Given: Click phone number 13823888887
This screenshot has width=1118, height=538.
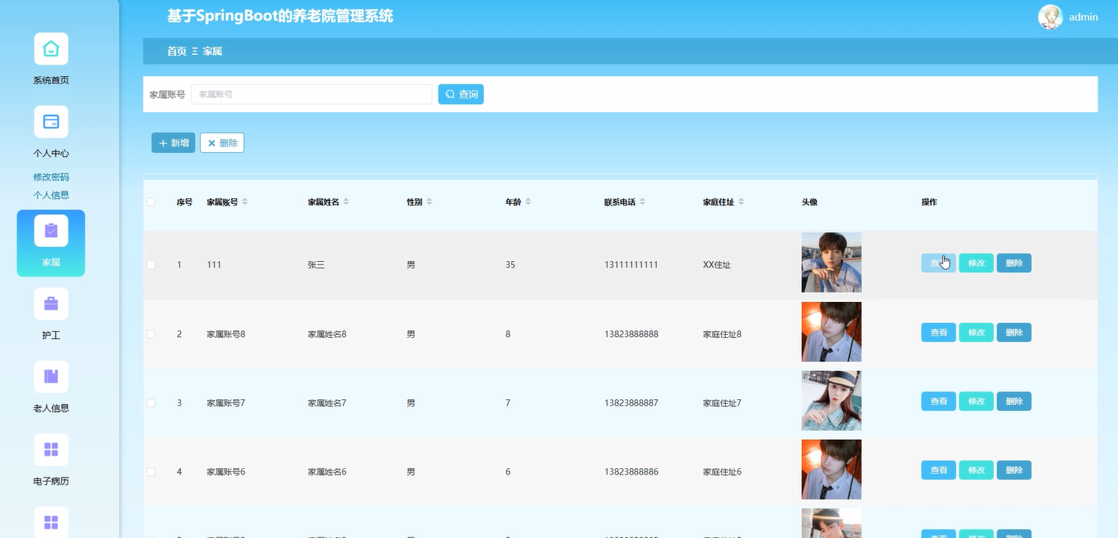Looking at the screenshot, I should (631, 403).
